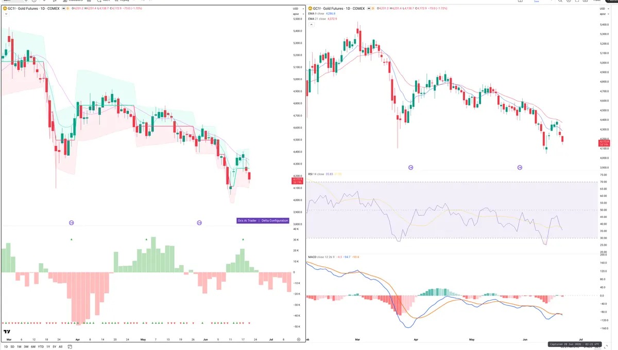The width and height of the screenshot is (618, 350).
Task: Select the EMA 21 close indicator legend
Action: click(323, 19)
